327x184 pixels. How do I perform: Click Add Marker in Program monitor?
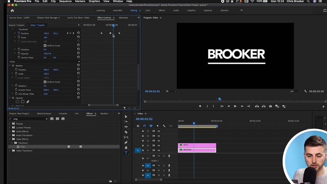click(200, 106)
